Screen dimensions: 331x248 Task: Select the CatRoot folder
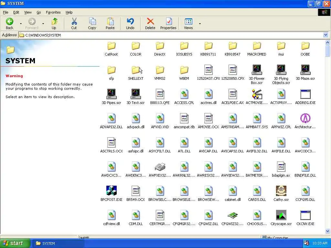click(111, 49)
